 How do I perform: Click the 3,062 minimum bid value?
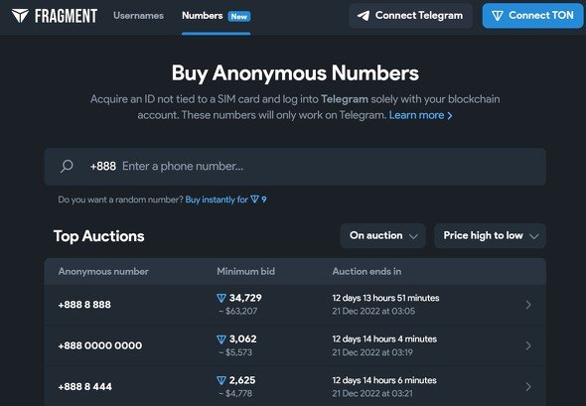click(x=242, y=339)
